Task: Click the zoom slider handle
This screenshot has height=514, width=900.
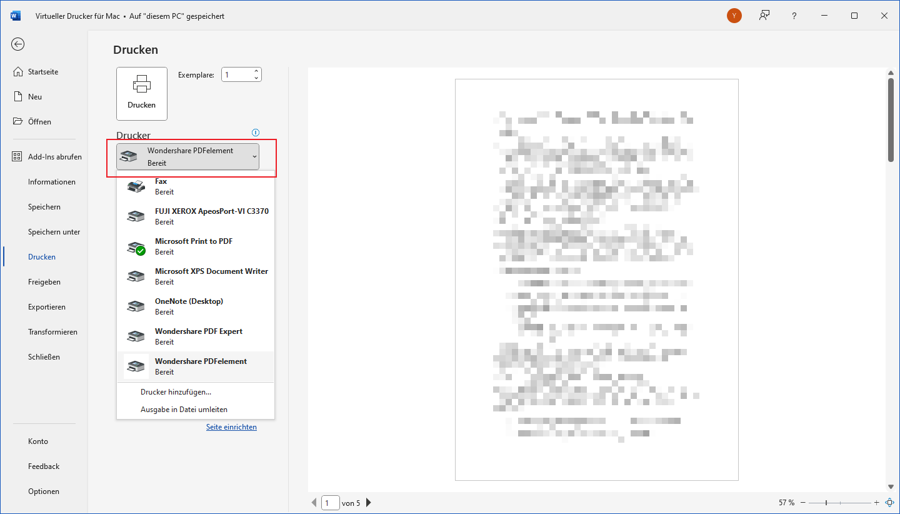Action: (x=826, y=503)
